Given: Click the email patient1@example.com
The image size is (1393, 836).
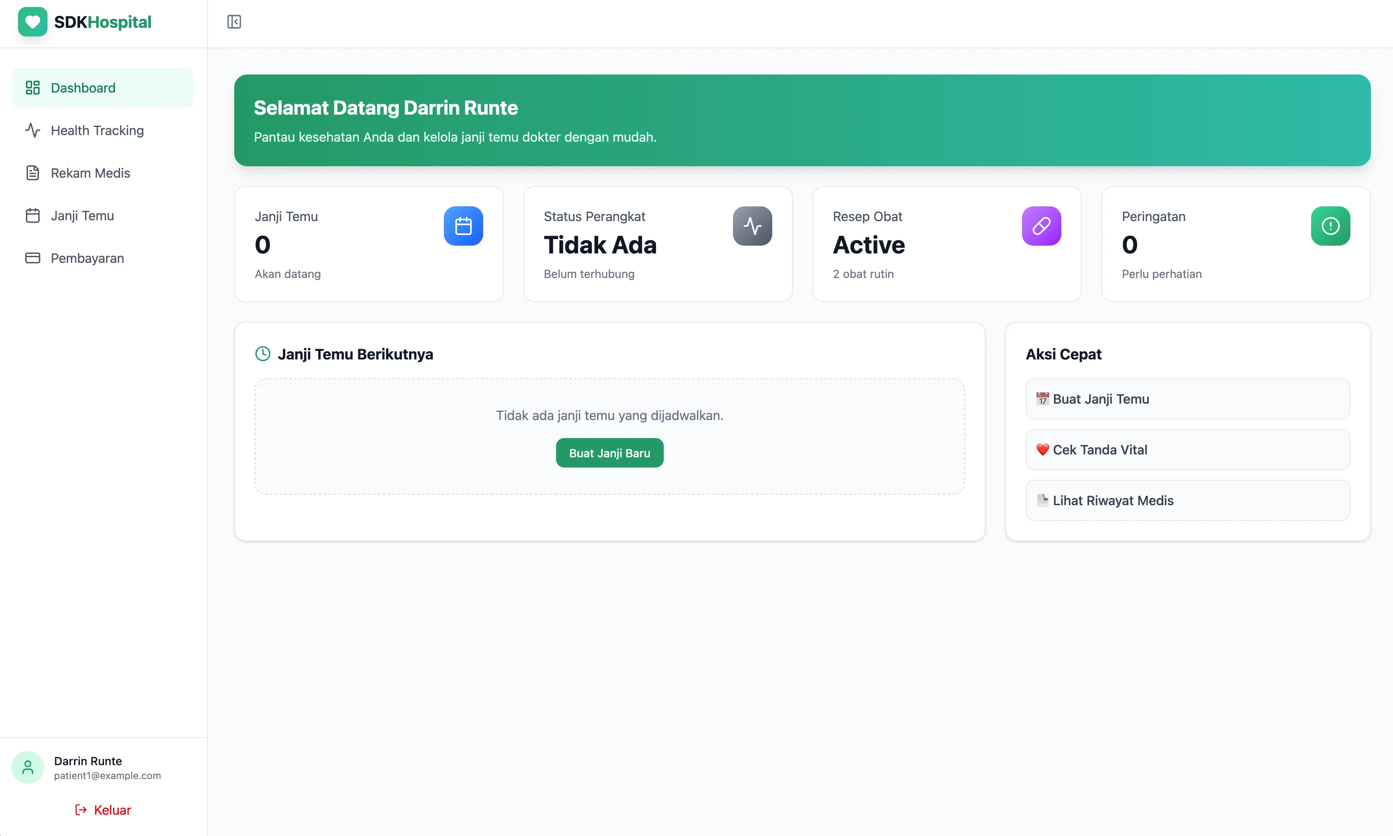Looking at the screenshot, I should click(108, 775).
